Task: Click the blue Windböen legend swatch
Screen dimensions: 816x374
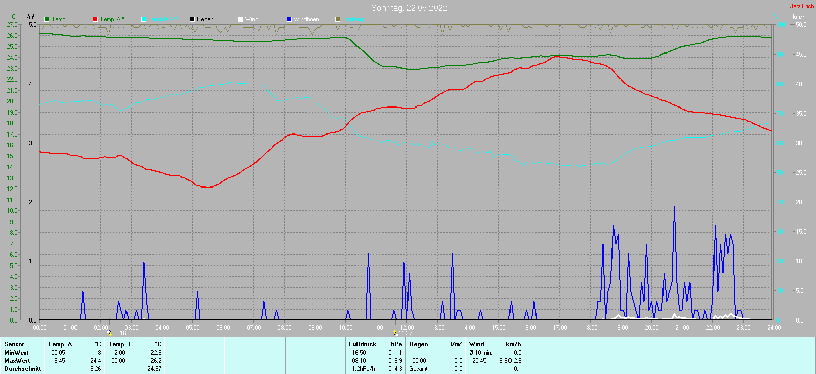Action: tap(289, 19)
